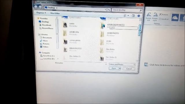Click the Desktop breadcrumb arrow
Viewport: 185px width, 104px height.
pos(57,8)
